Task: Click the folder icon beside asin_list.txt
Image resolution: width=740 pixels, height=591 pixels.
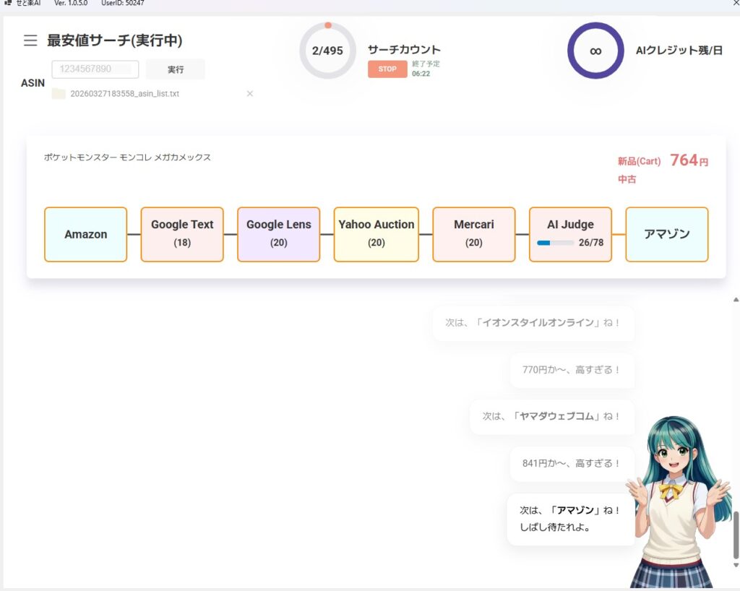Action: (x=59, y=94)
